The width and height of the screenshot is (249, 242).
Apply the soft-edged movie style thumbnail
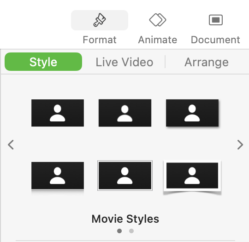125,113
